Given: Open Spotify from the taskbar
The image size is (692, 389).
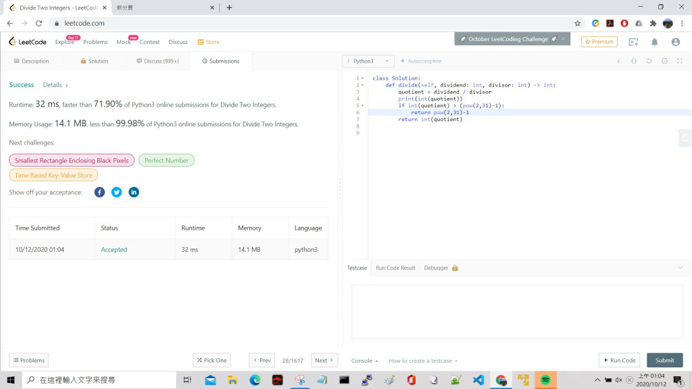Looking at the screenshot, I should point(545,380).
